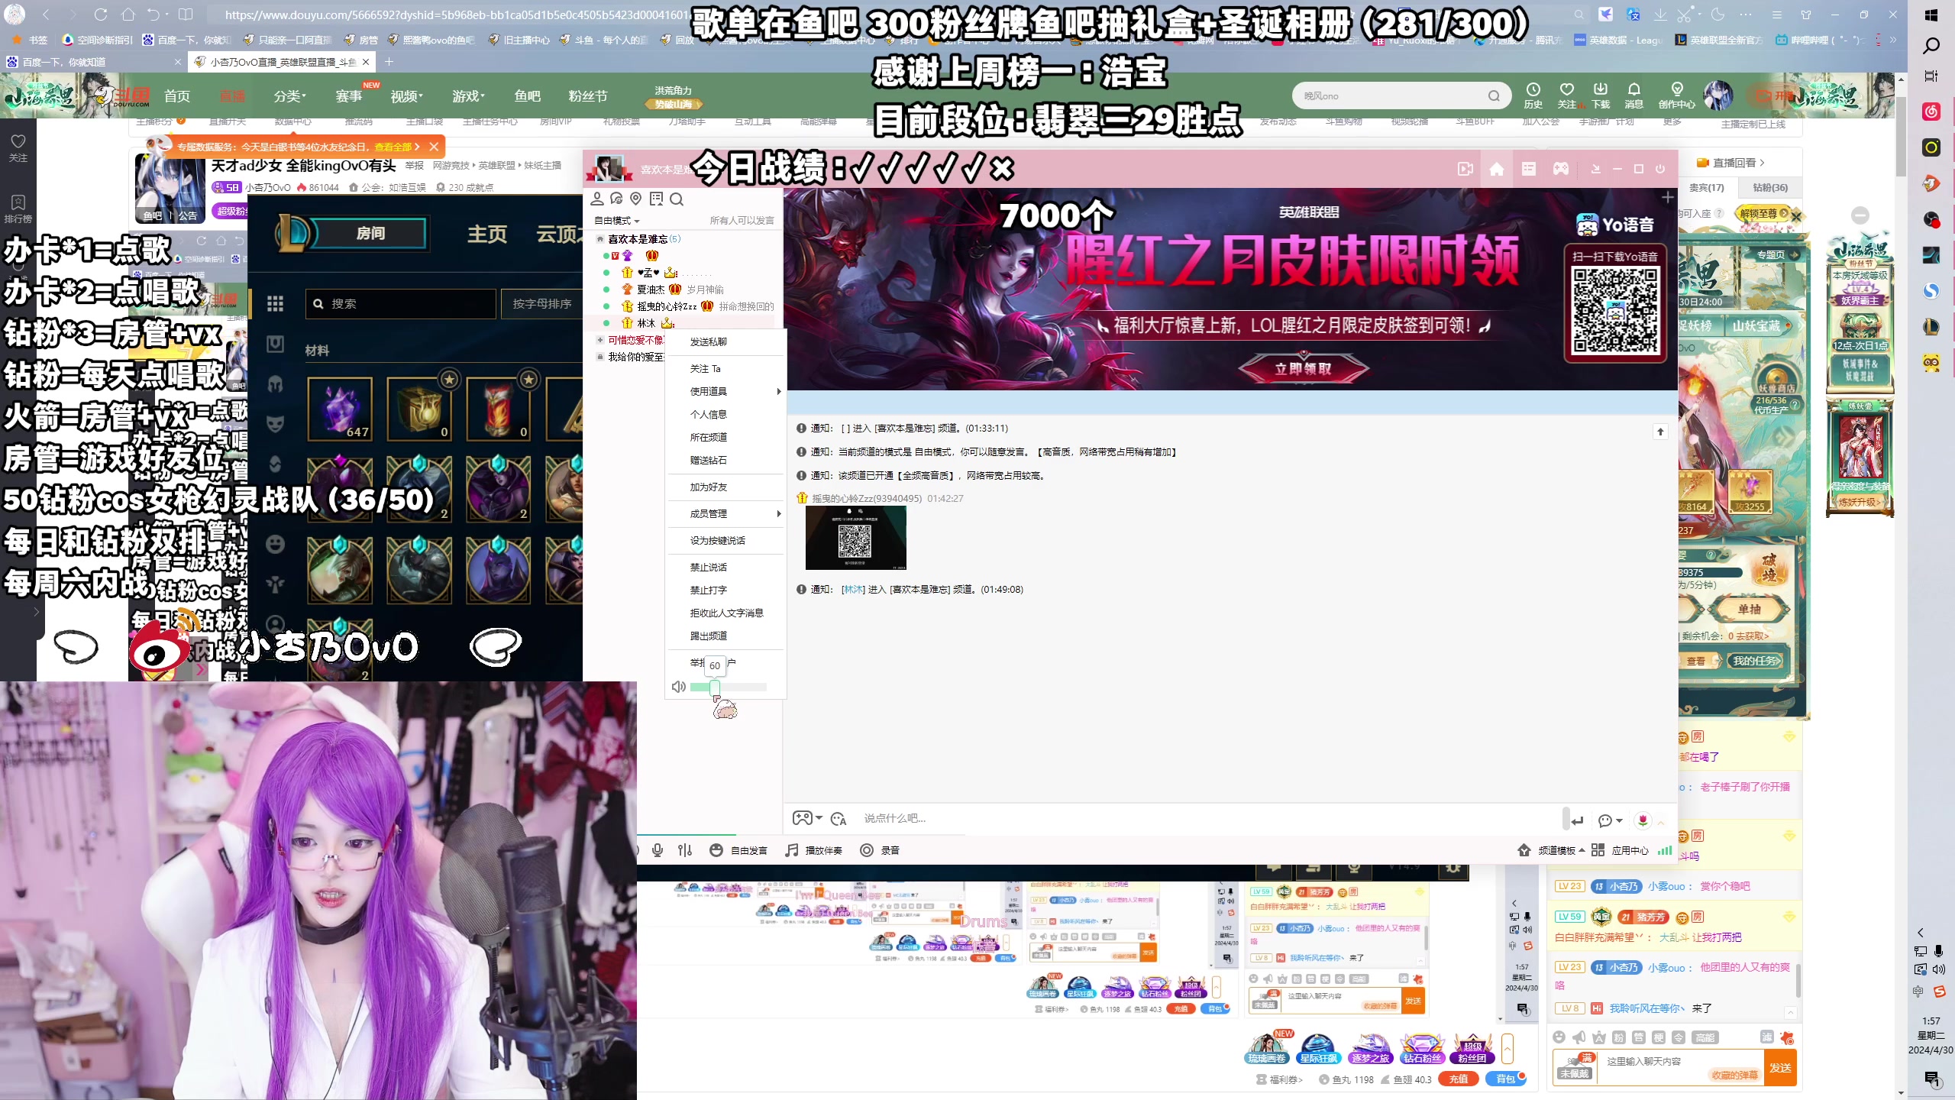Open the 应用中心 grid icon
The width and height of the screenshot is (1955, 1100).
click(x=1598, y=850)
